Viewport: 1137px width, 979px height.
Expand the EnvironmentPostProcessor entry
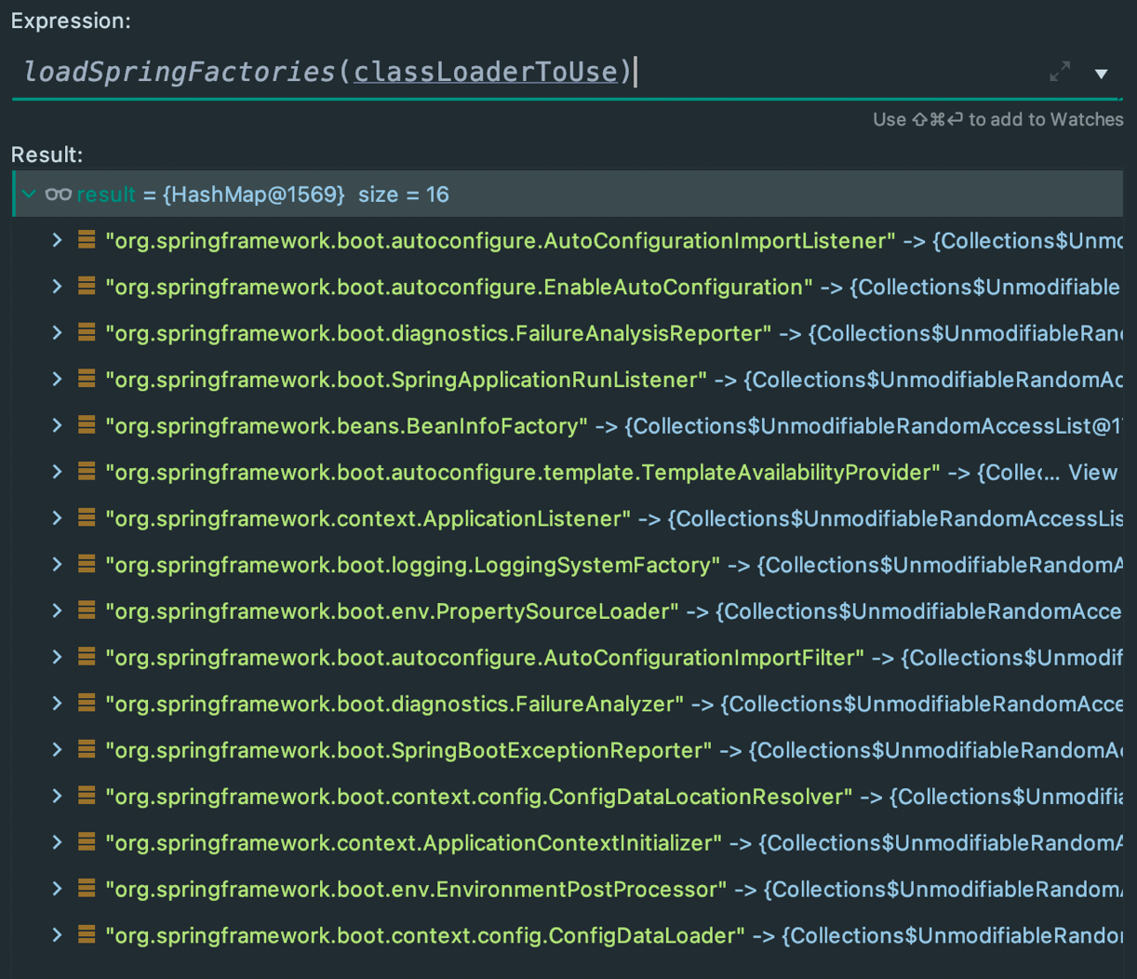[57, 890]
